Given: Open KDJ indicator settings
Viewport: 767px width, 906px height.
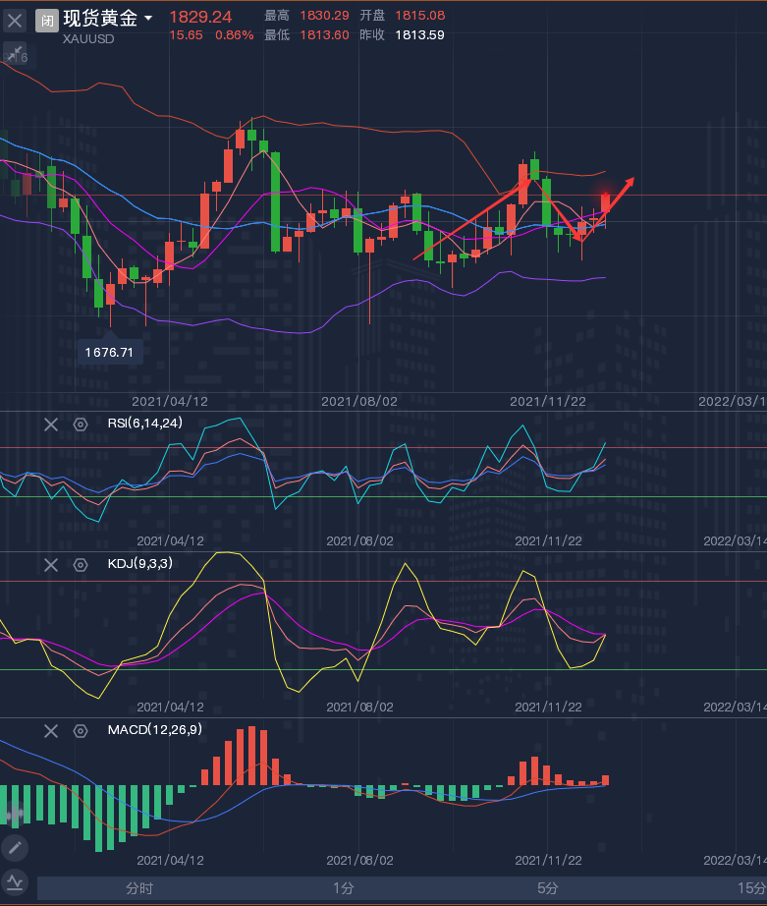Looking at the screenshot, I should (x=81, y=564).
